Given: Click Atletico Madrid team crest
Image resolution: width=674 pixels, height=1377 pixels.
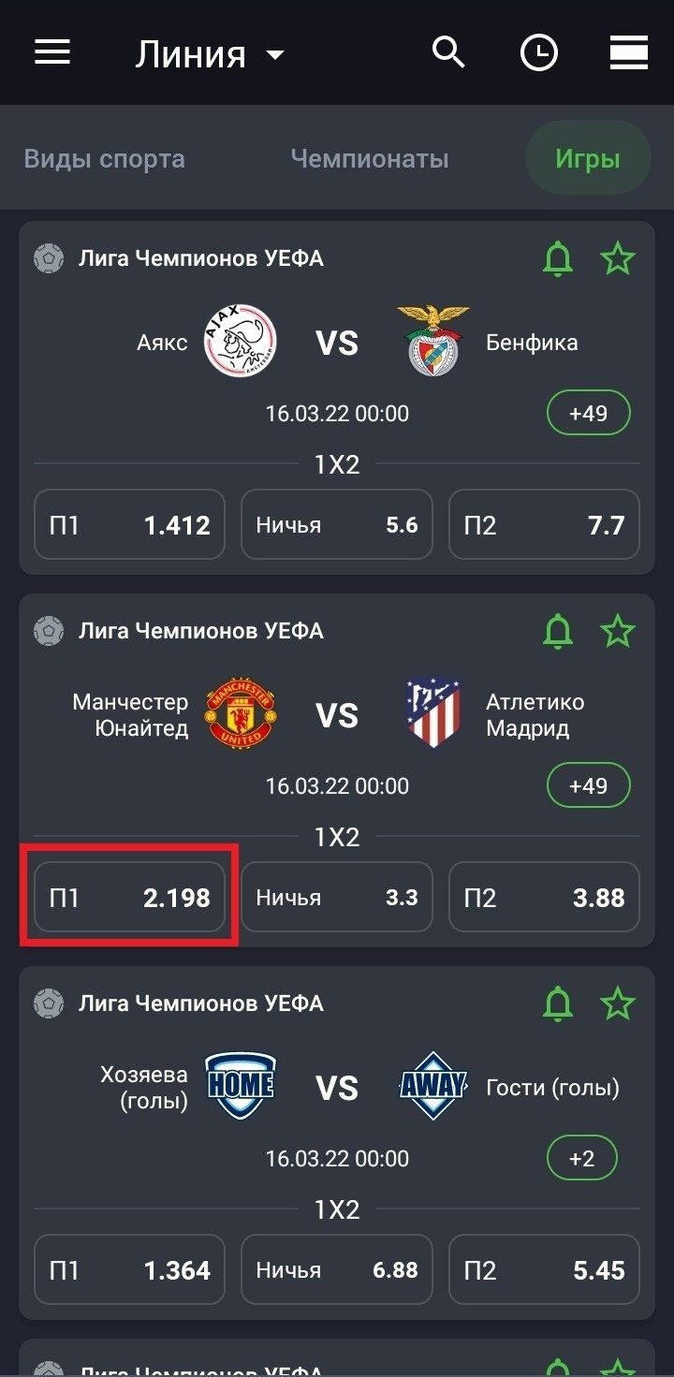Looking at the screenshot, I should pyautogui.click(x=432, y=714).
